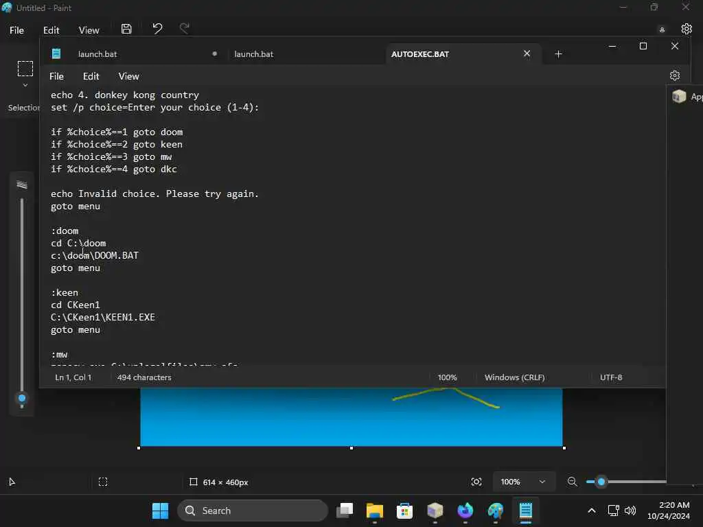Undo last action in Paint

[x=157, y=29]
